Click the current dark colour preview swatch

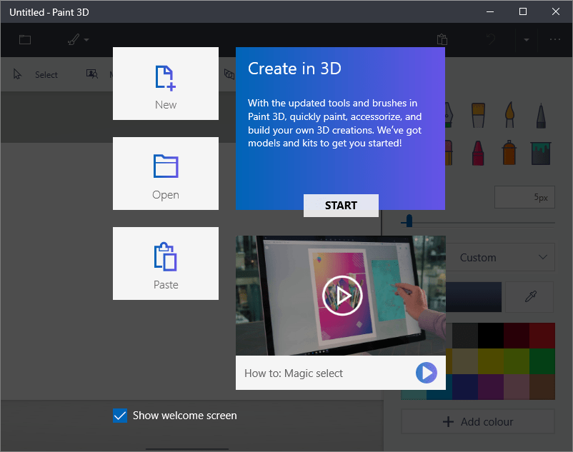pos(473,297)
